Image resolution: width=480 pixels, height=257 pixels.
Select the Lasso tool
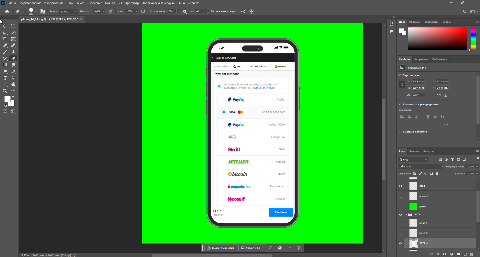pyautogui.click(x=5, y=32)
